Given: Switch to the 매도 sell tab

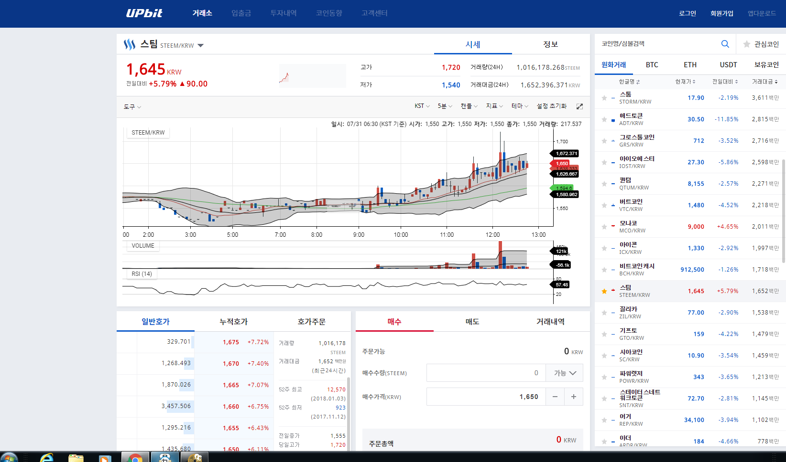Looking at the screenshot, I should (472, 322).
